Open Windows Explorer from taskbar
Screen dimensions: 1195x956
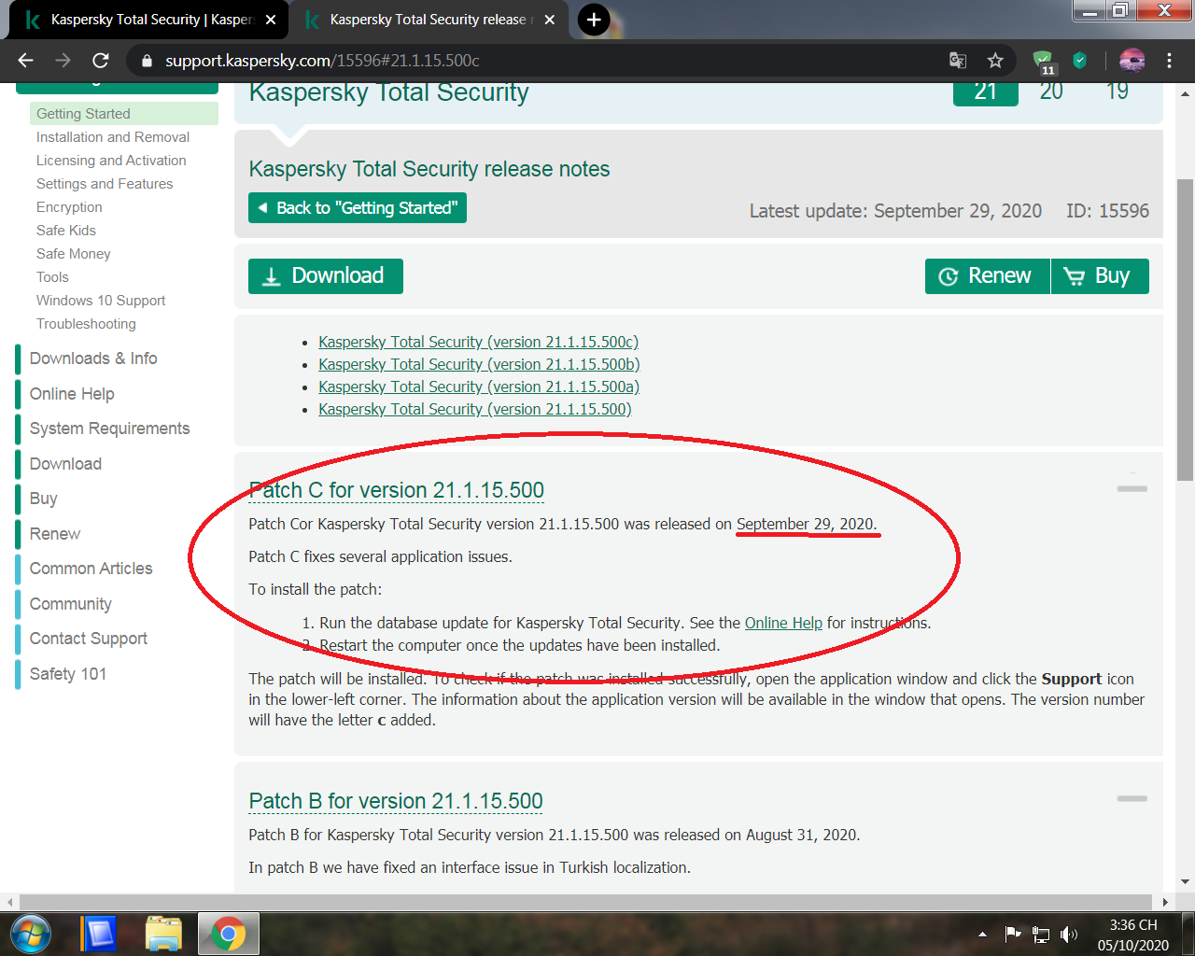click(x=163, y=934)
